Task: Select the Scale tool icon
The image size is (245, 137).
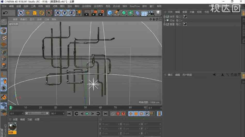Action: (35, 13)
